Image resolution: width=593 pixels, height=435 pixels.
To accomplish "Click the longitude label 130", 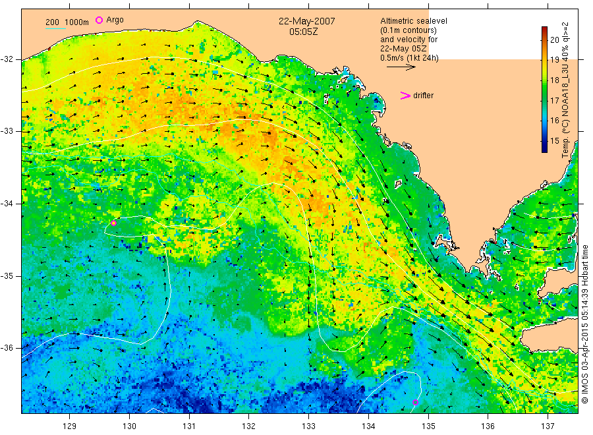I will 129,426.
